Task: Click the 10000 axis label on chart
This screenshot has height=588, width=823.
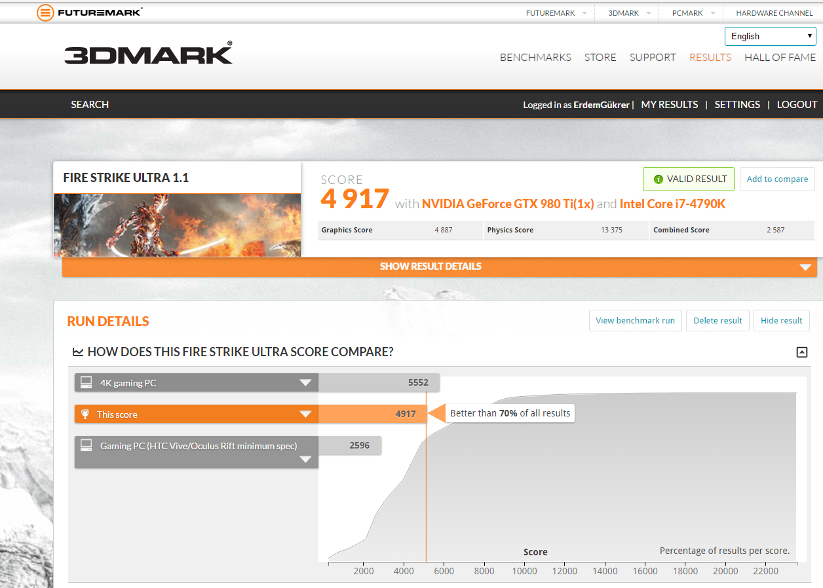Action: pos(524,571)
